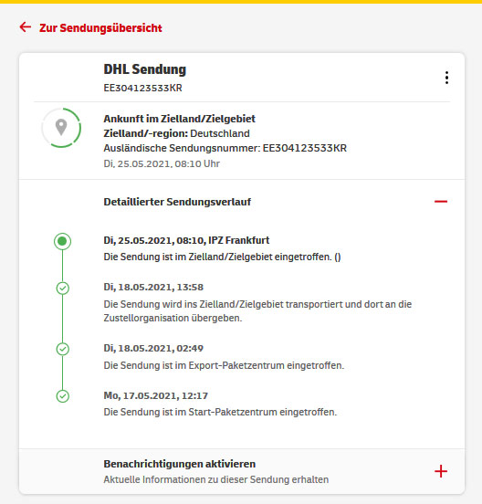Viewport: 482px width, 504px height.
Task: Expand Benachrichtigungen aktivieren with plus icon
Action: [x=441, y=471]
